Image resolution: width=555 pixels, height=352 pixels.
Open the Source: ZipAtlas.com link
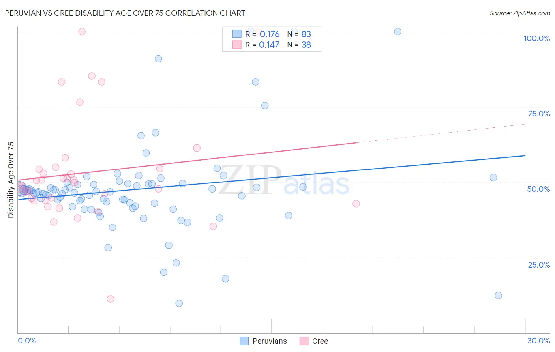(x=520, y=13)
